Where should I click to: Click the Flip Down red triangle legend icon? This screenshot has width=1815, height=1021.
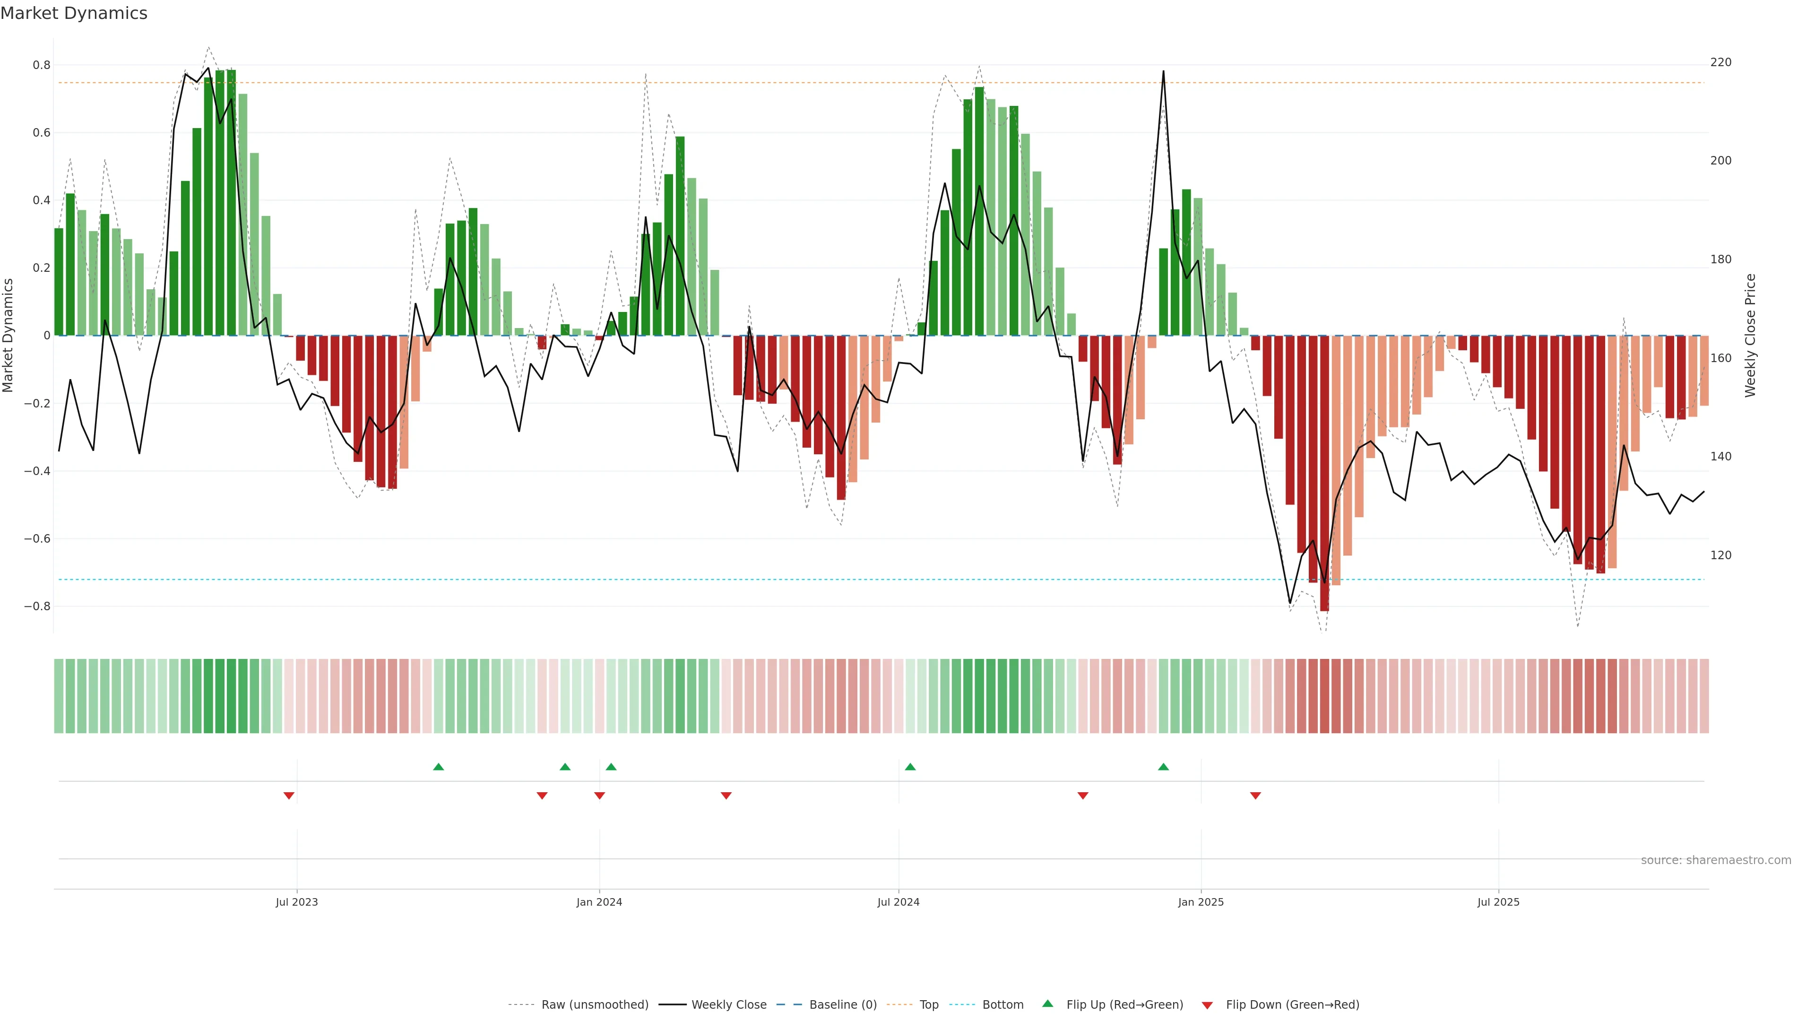click(1207, 1005)
